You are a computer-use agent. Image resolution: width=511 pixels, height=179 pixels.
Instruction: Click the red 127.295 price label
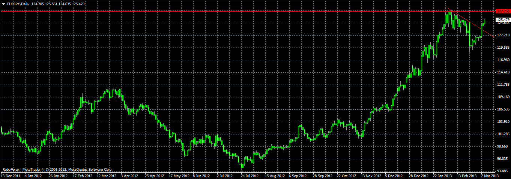[x=502, y=11]
